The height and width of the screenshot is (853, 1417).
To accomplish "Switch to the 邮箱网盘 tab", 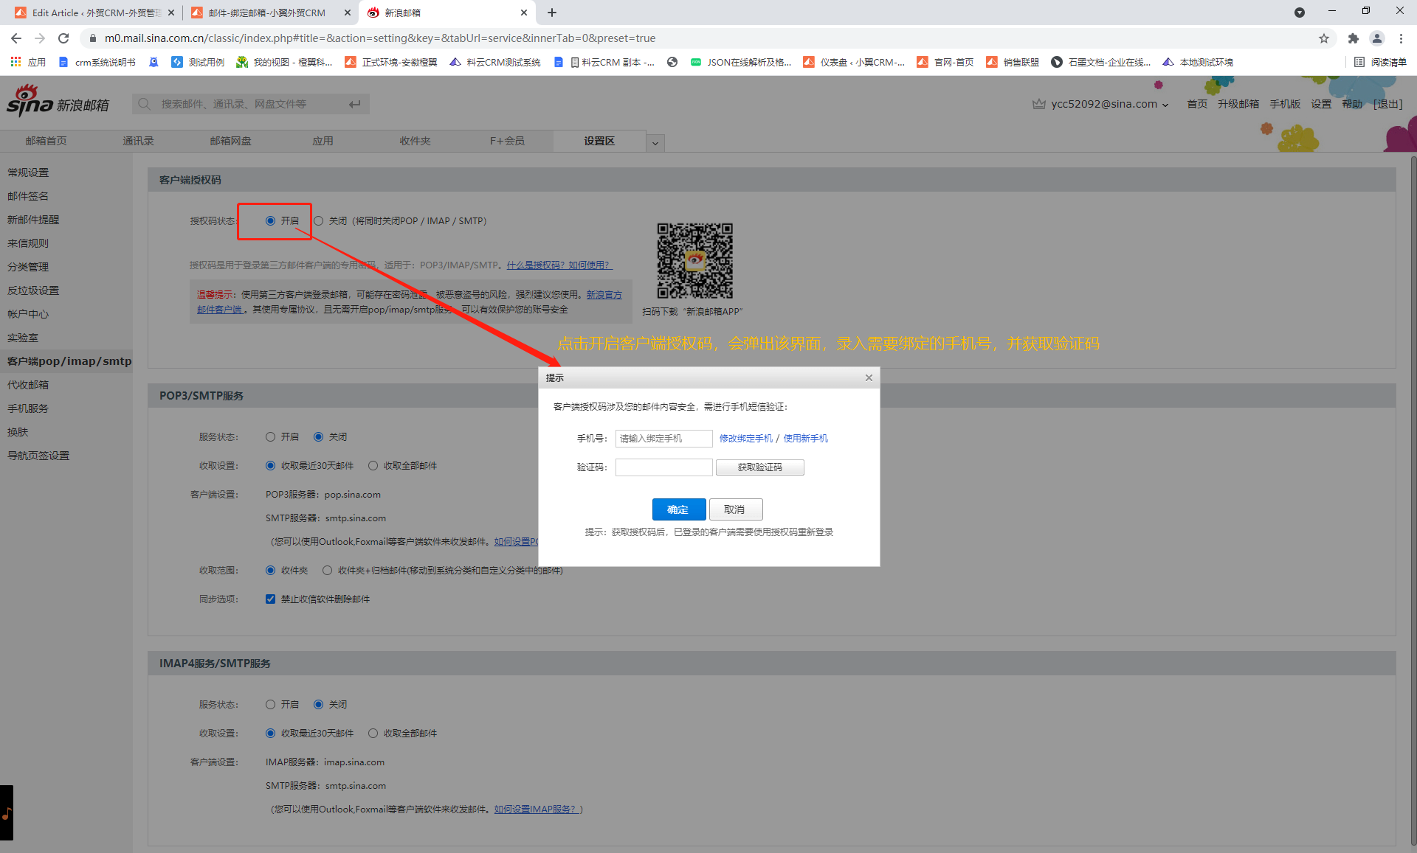I will point(230,141).
